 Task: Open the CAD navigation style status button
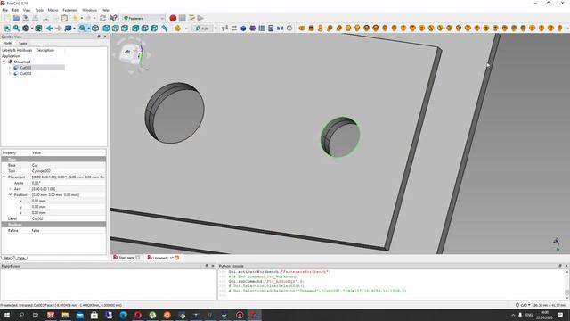pyautogui.click(x=523, y=305)
